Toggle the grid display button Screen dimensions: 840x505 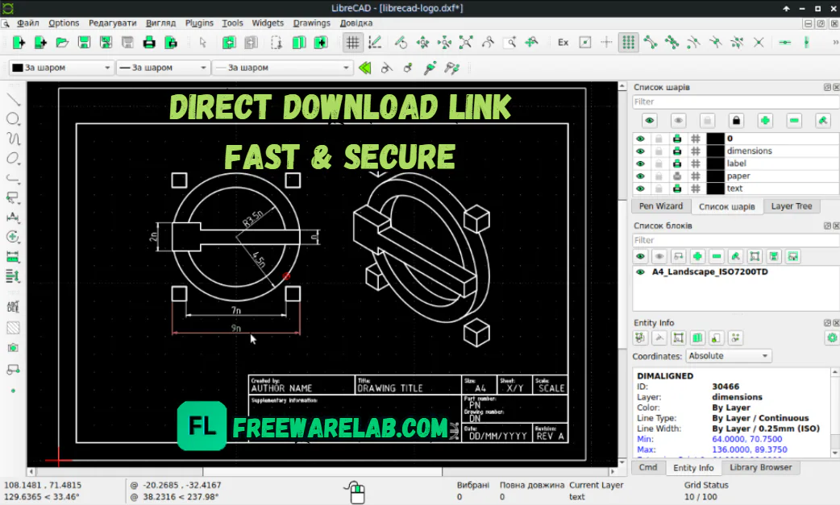click(x=352, y=42)
